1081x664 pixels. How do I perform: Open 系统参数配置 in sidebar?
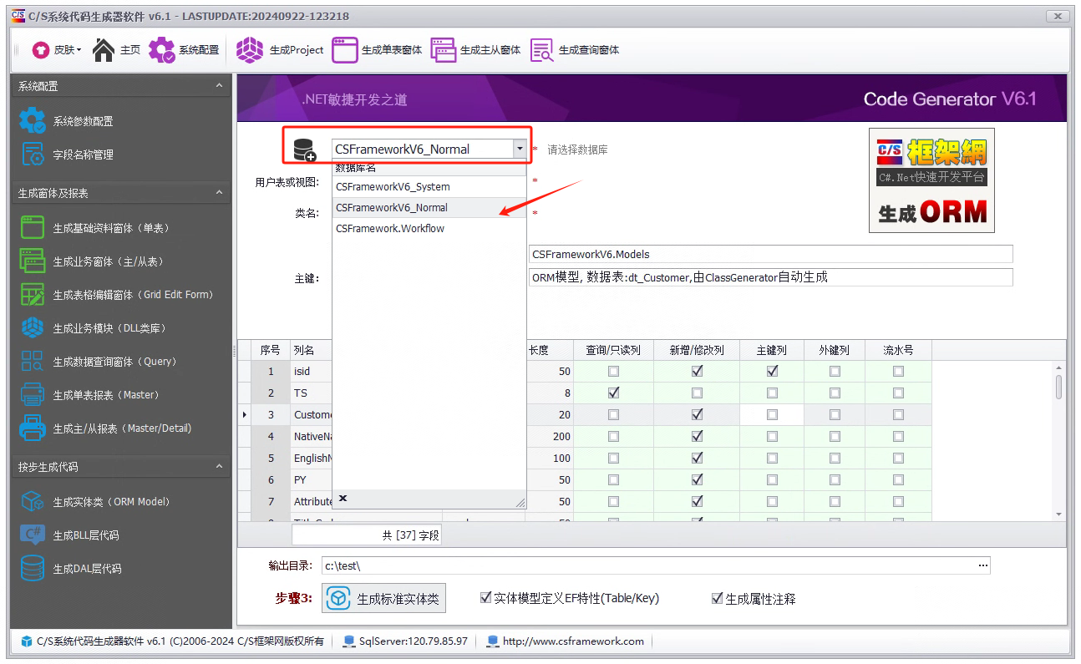(x=83, y=121)
